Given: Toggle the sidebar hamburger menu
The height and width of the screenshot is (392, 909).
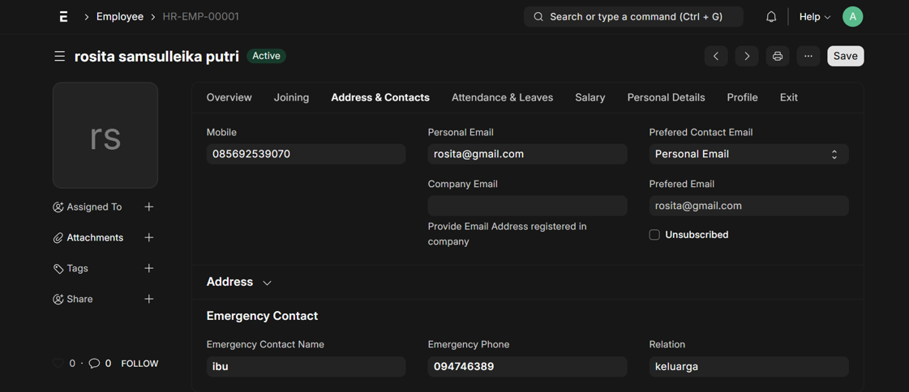Looking at the screenshot, I should [59, 56].
